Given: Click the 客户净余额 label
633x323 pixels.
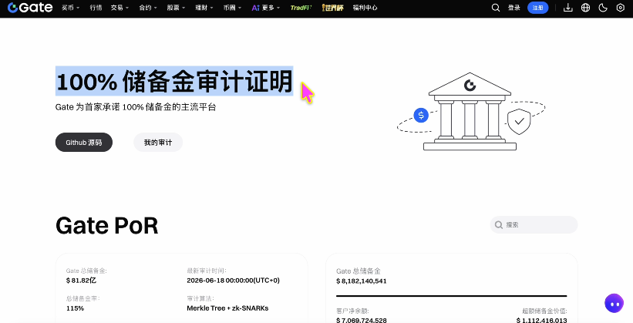Looking at the screenshot, I should coord(352,311).
